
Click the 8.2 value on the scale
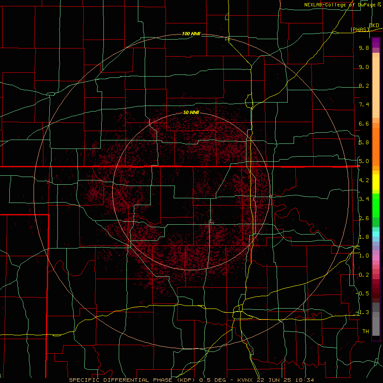point(364,86)
